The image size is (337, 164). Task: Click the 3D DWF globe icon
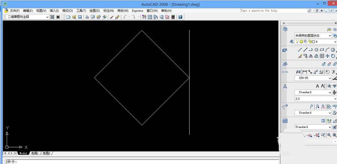tap(104, 17)
